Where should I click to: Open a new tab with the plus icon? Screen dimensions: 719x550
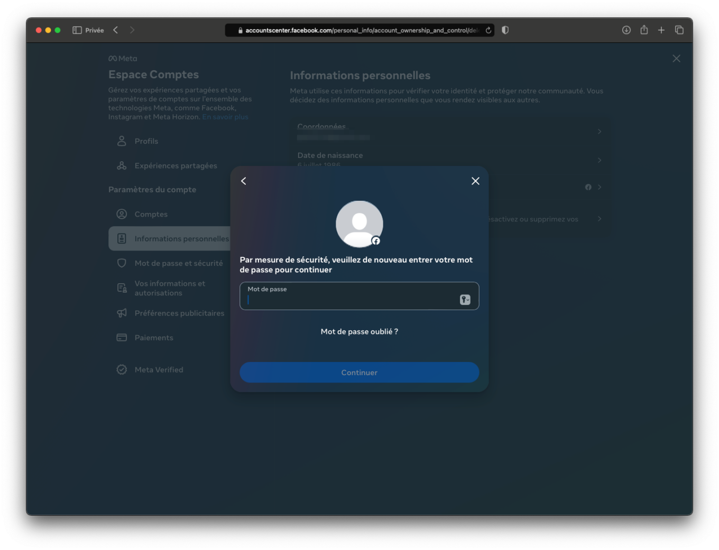(x=661, y=30)
